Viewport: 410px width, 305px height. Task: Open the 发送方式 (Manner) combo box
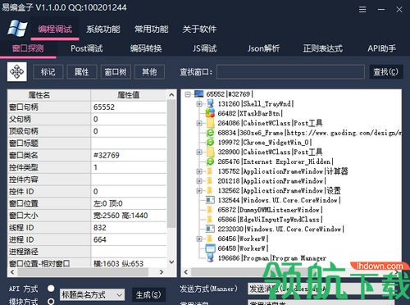(322, 289)
